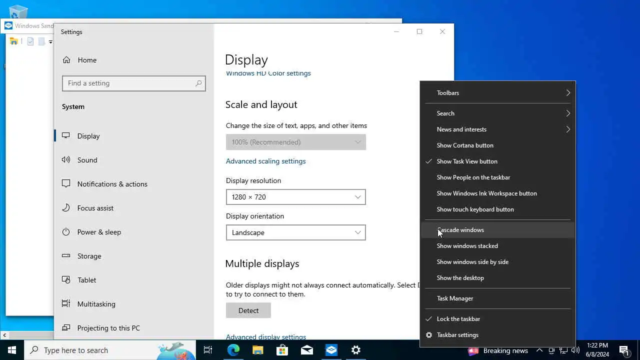Open File Explorer from the taskbar
This screenshot has width=640, height=360.
[257, 350]
